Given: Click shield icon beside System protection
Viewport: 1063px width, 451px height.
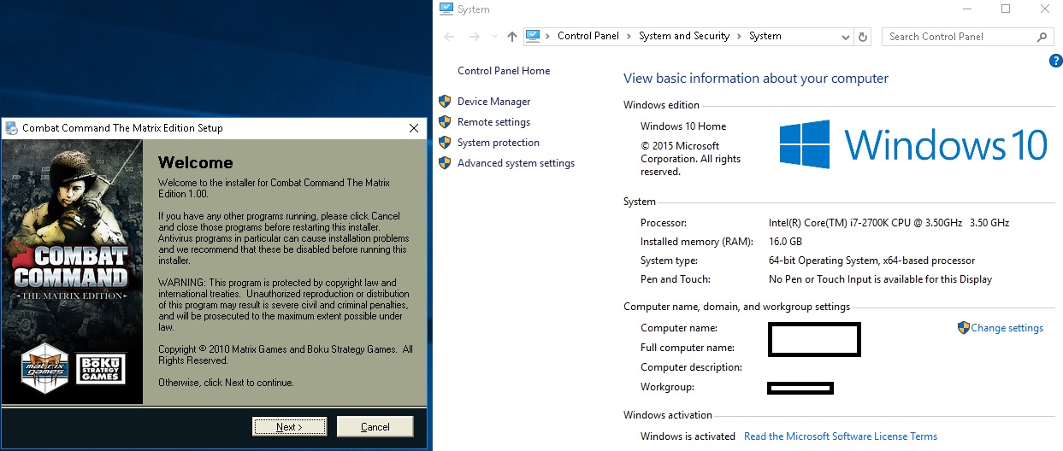Looking at the screenshot, I should click(445, 143).
